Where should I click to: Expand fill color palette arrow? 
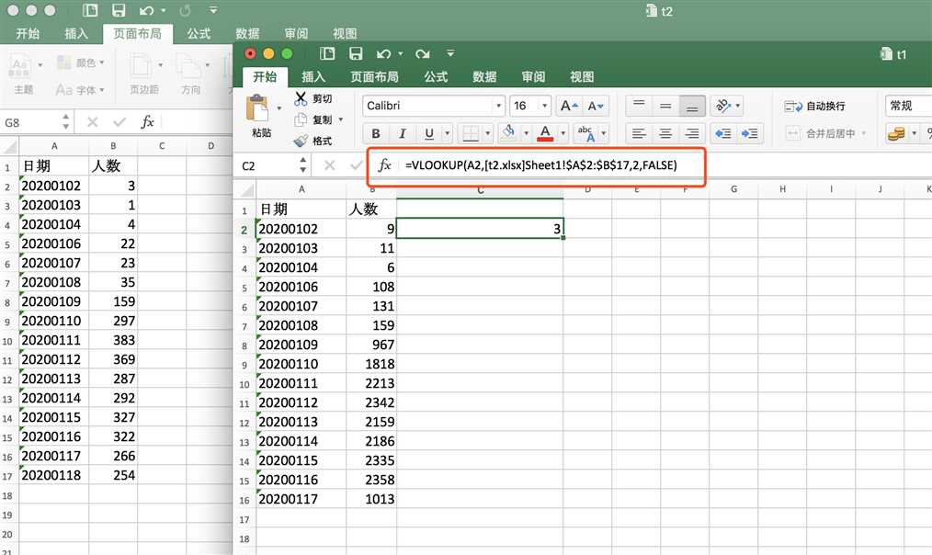tap(526, 133)
